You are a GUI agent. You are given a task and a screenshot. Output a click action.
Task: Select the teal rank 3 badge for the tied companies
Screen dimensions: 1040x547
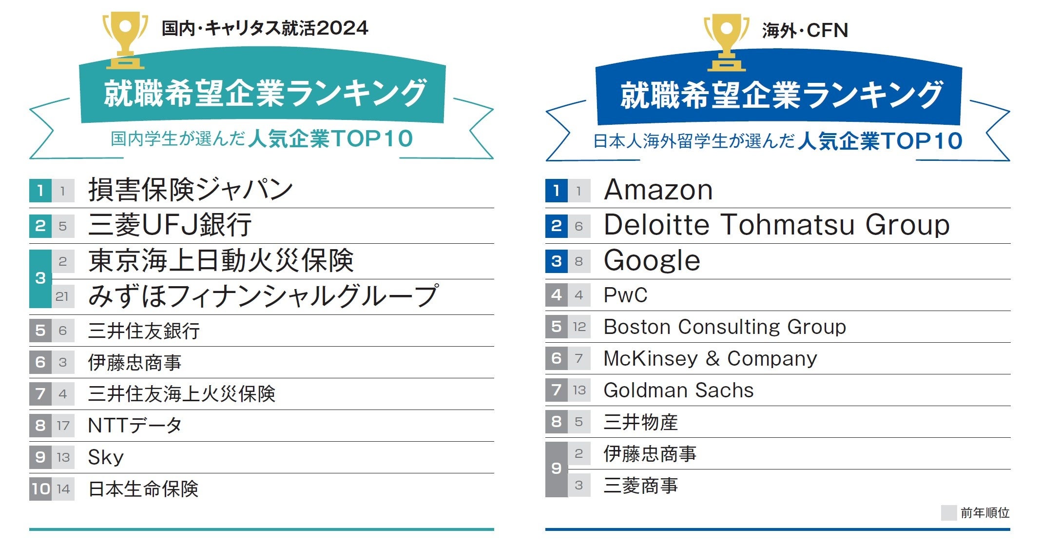[x=40, y=278]
